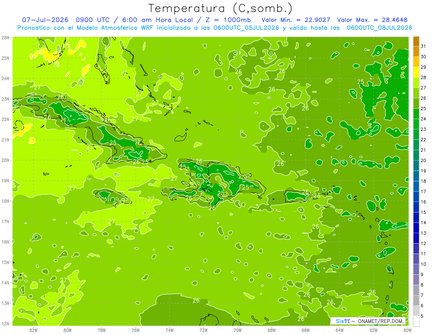Click latitude label '20N'
Screen dimensions: 433x335
(5, 160)
